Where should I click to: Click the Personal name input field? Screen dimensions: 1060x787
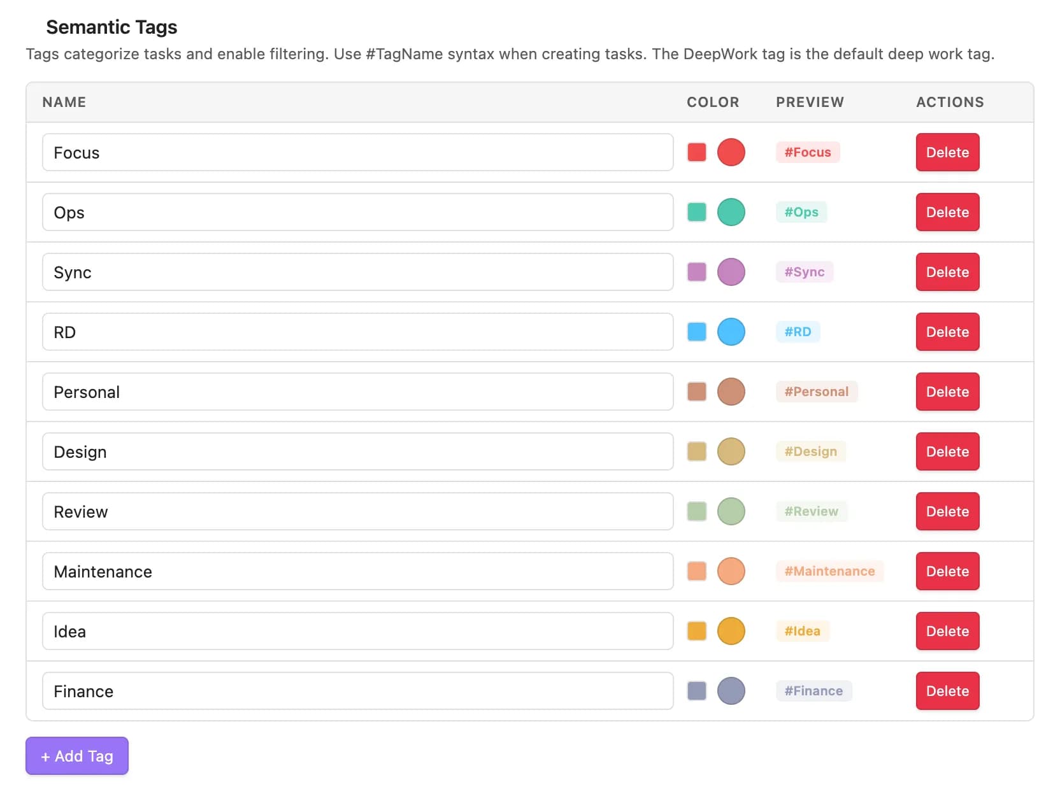[x=357, y=392]
